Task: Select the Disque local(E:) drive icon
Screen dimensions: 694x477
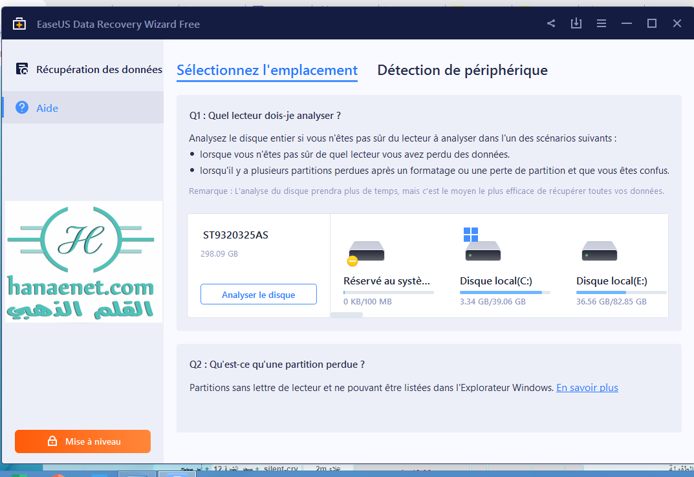Action: click(599, 251)
